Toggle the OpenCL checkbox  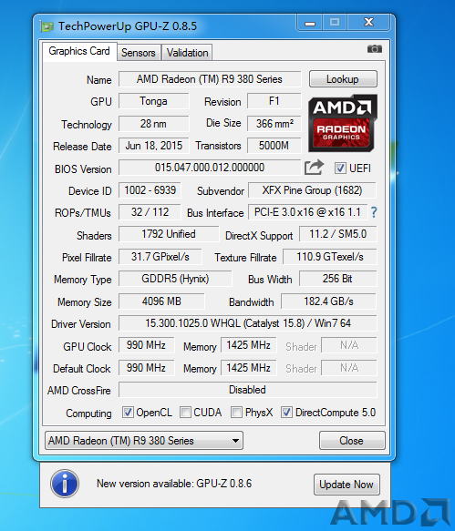[128, 413]
